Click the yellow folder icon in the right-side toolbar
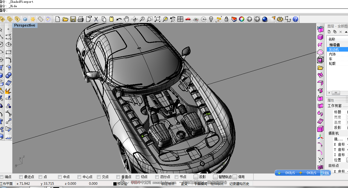This screenshot has width=348, height=188. pyautogui.click(x=320, y=68)
